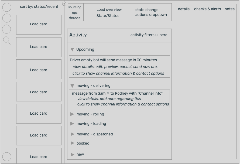Collapse the load list panel arrow

click(64, 4)
